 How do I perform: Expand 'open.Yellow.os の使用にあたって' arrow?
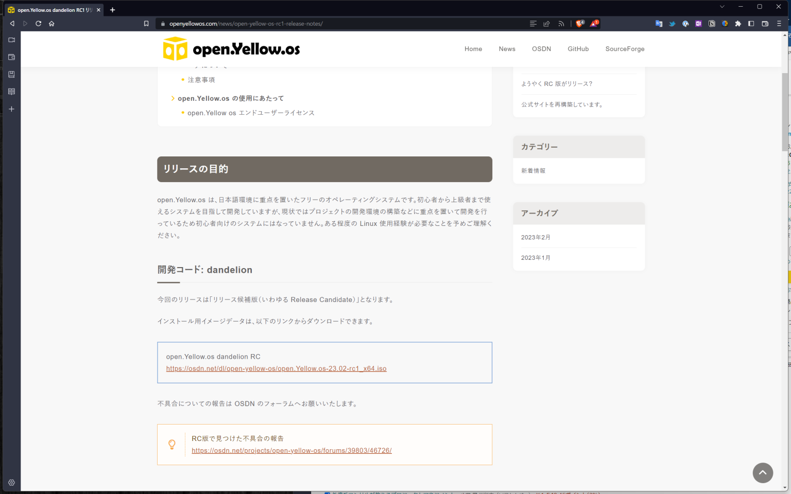(x=173, y=98)
